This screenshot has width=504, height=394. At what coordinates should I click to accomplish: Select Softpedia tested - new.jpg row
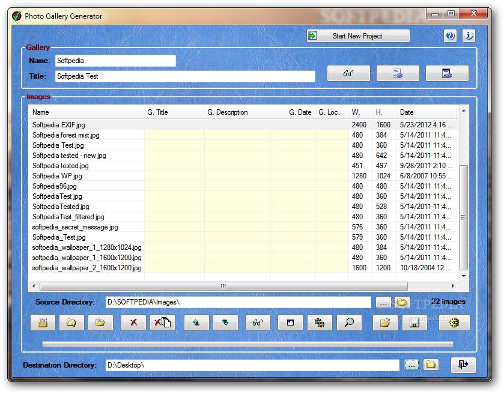point(243,156)
